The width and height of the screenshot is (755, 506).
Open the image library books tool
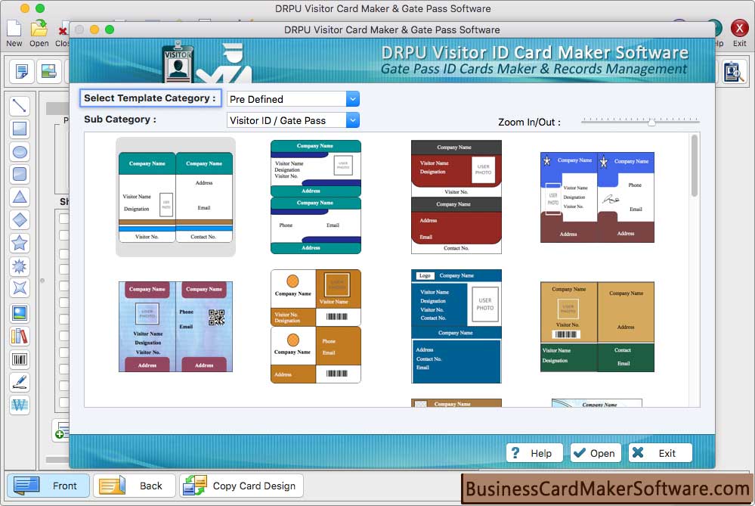click(x=20, y=336)
